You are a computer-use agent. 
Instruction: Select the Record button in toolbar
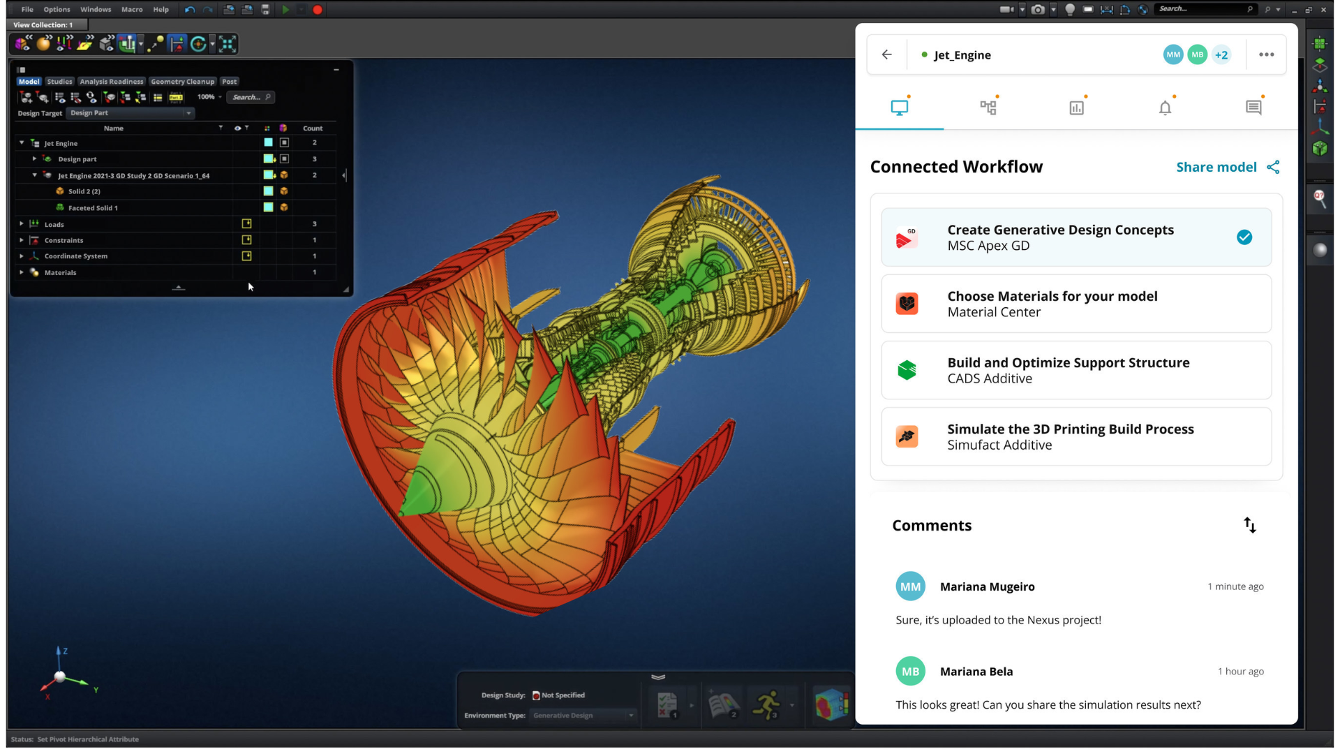coord(318,9)
